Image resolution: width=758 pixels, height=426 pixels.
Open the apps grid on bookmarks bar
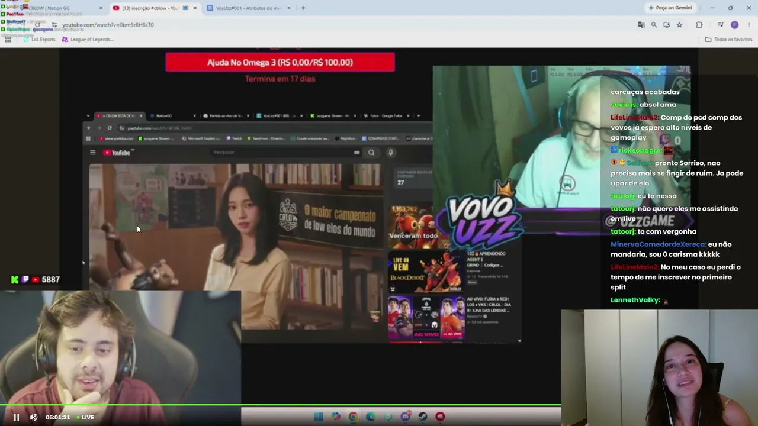tap(8, 40)
